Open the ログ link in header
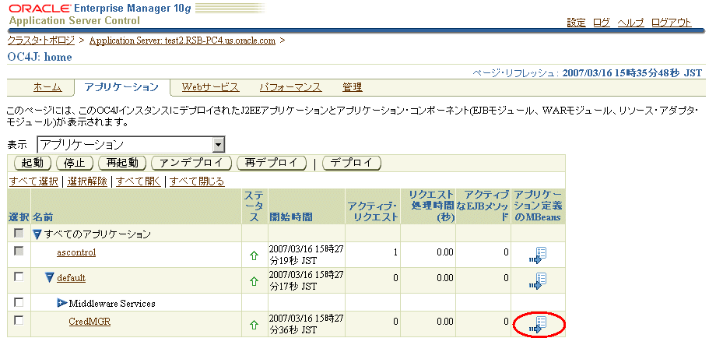This screenshot has height=338, width=709. click(x=602, y=23)
